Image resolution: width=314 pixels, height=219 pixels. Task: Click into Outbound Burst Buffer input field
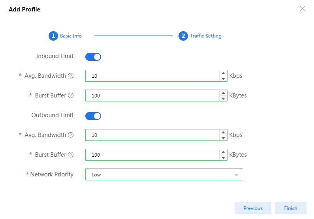[152, 155]
